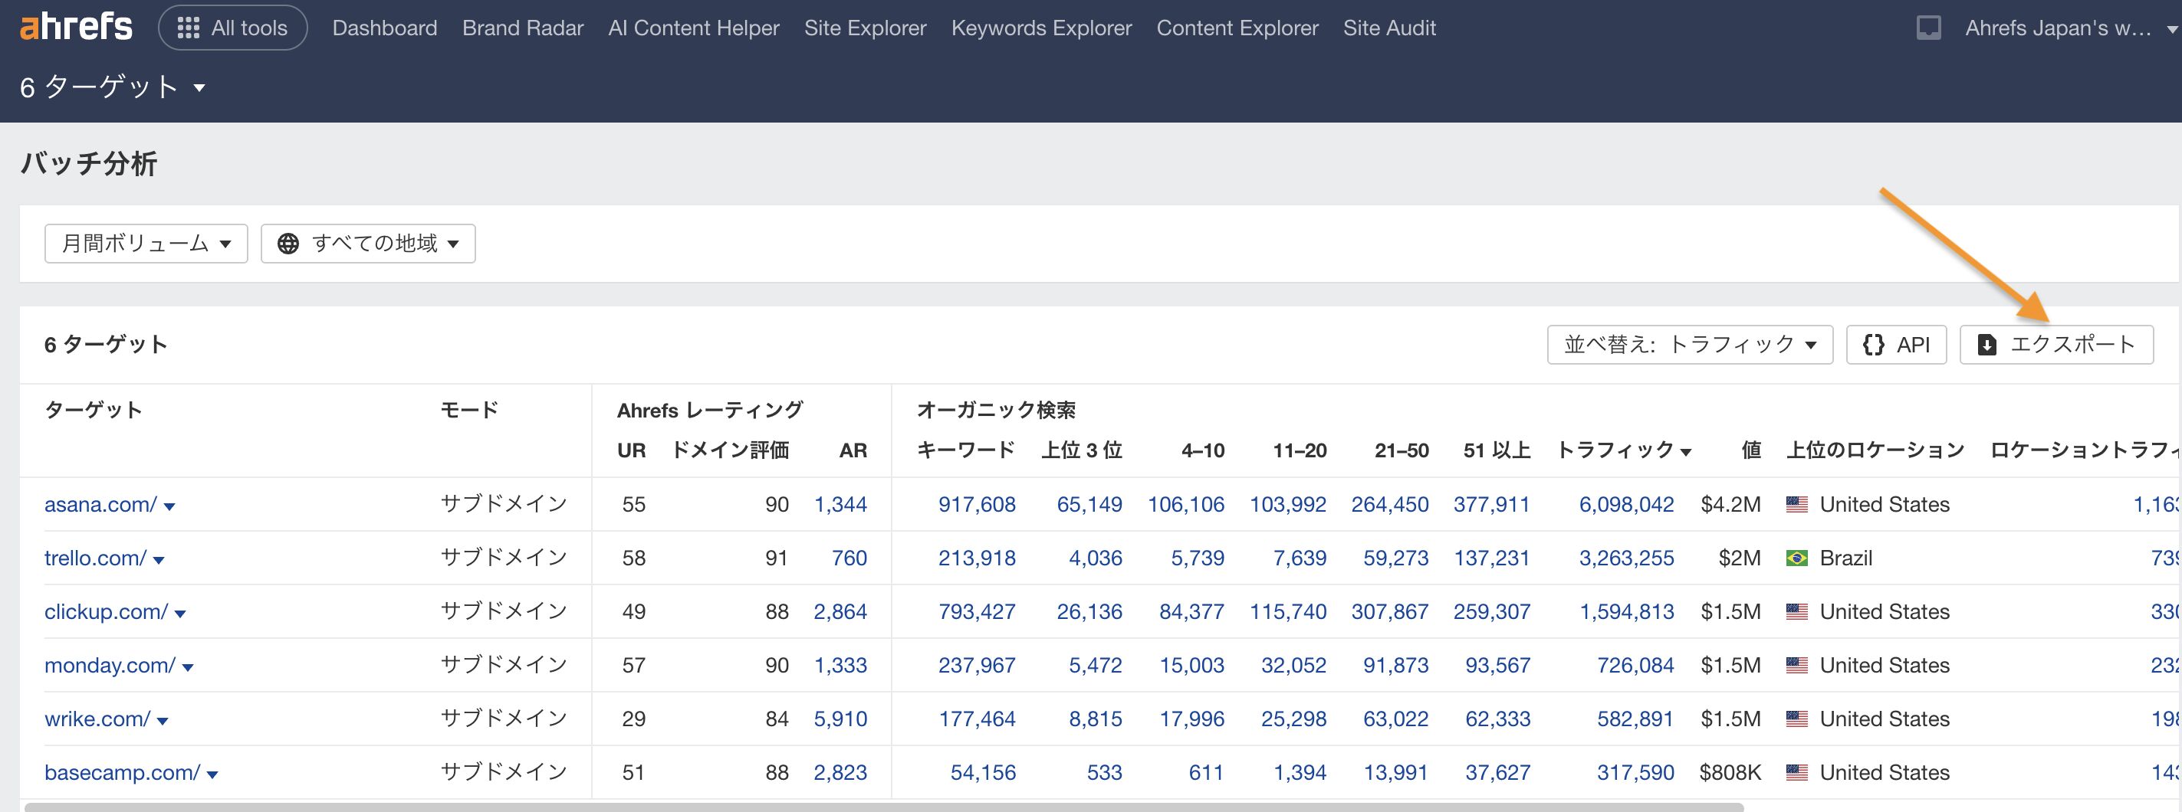Open the trello.com target link
Viewport: 2182px width, 812px height.
coord(94,558)
